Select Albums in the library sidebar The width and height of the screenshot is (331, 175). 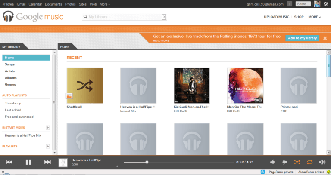pos(11,78)
